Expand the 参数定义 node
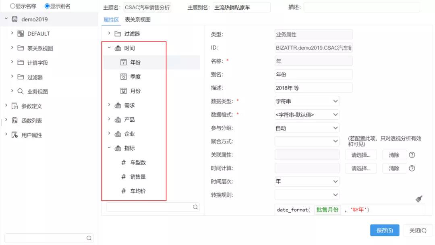The height and width of the screenshot is (245, 435). (6, 105)
